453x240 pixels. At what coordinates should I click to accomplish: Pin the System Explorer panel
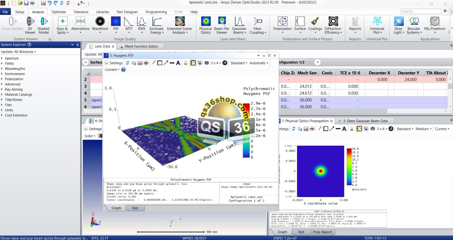tap(78, 45)
